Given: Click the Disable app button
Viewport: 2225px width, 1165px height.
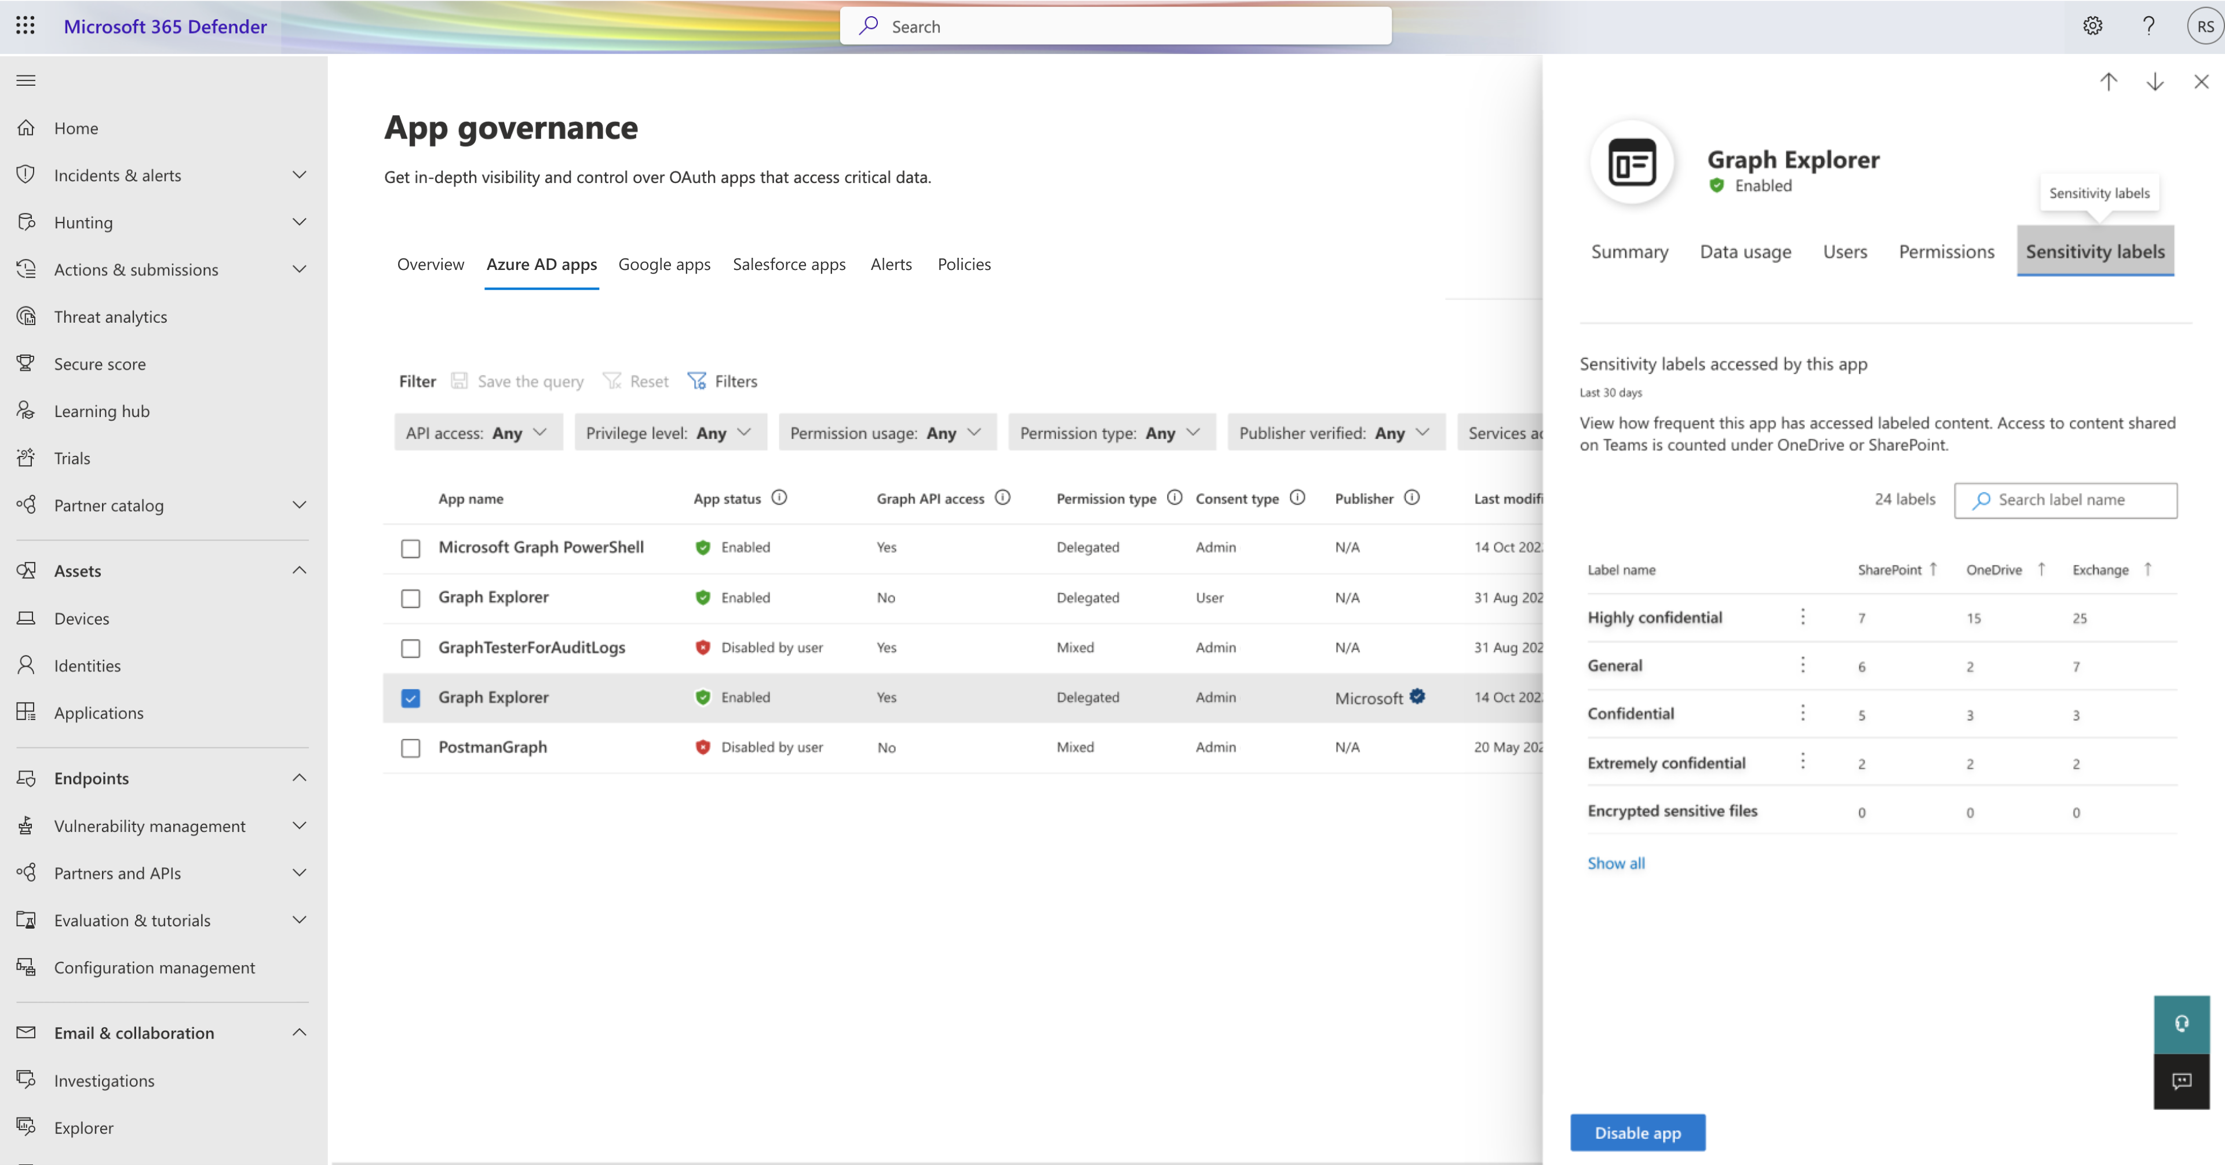Looking at the screenshot, I should [x=1638, y=1131].
